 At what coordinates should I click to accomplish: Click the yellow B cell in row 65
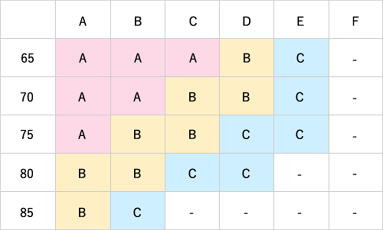[247, 58]
